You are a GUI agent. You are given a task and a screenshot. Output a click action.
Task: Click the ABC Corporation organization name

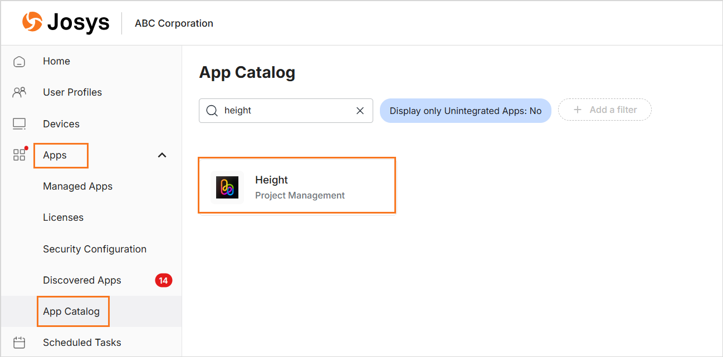coord(174,23)
